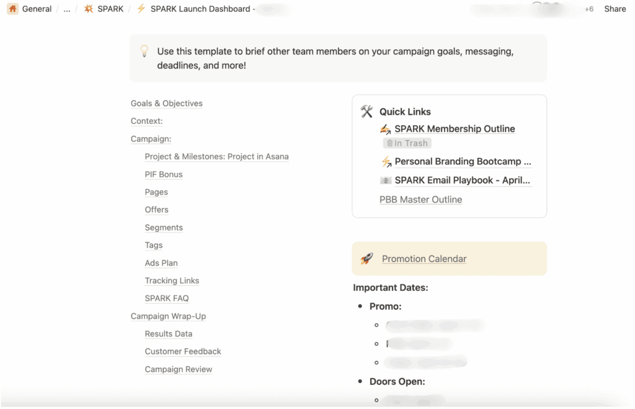Click the Personal Branding Bootcamp lightning icon
The height and width of the screenshot is (409, 635).
coord(386,161)
